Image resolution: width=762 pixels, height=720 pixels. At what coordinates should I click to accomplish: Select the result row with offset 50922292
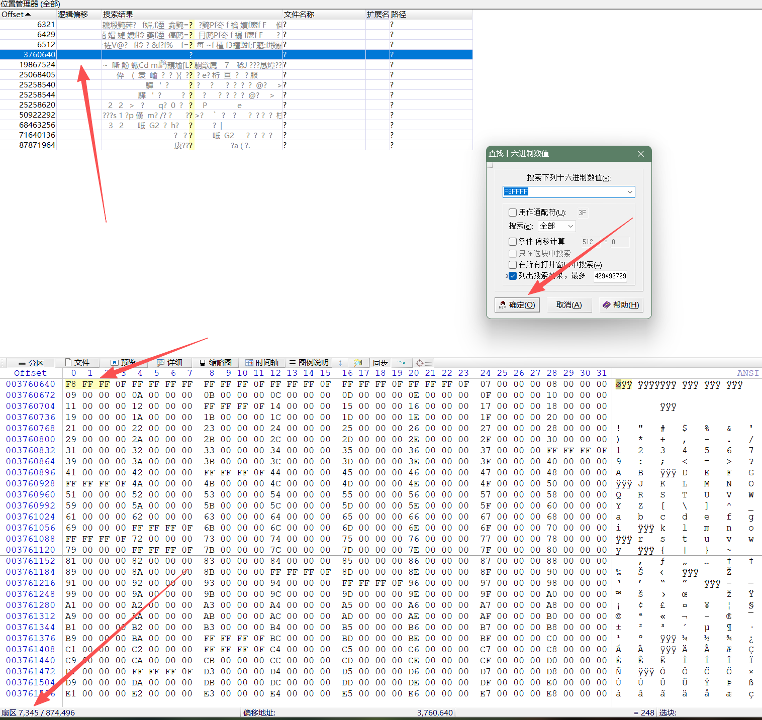[236, 115]
